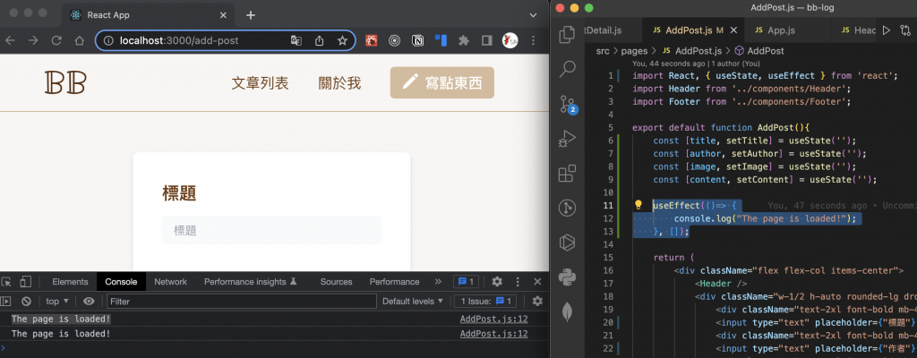Click the MongoDB leaf icon in activity bar

click(x=567, y=311)
